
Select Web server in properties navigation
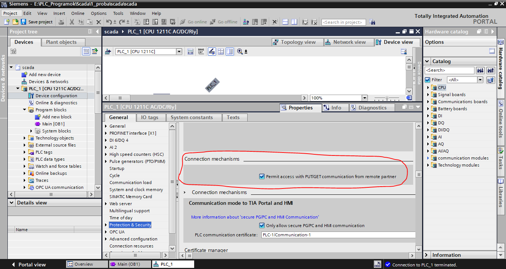[121, 204]
